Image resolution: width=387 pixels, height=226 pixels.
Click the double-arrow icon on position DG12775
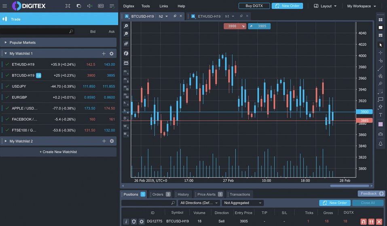click(371, 222)
